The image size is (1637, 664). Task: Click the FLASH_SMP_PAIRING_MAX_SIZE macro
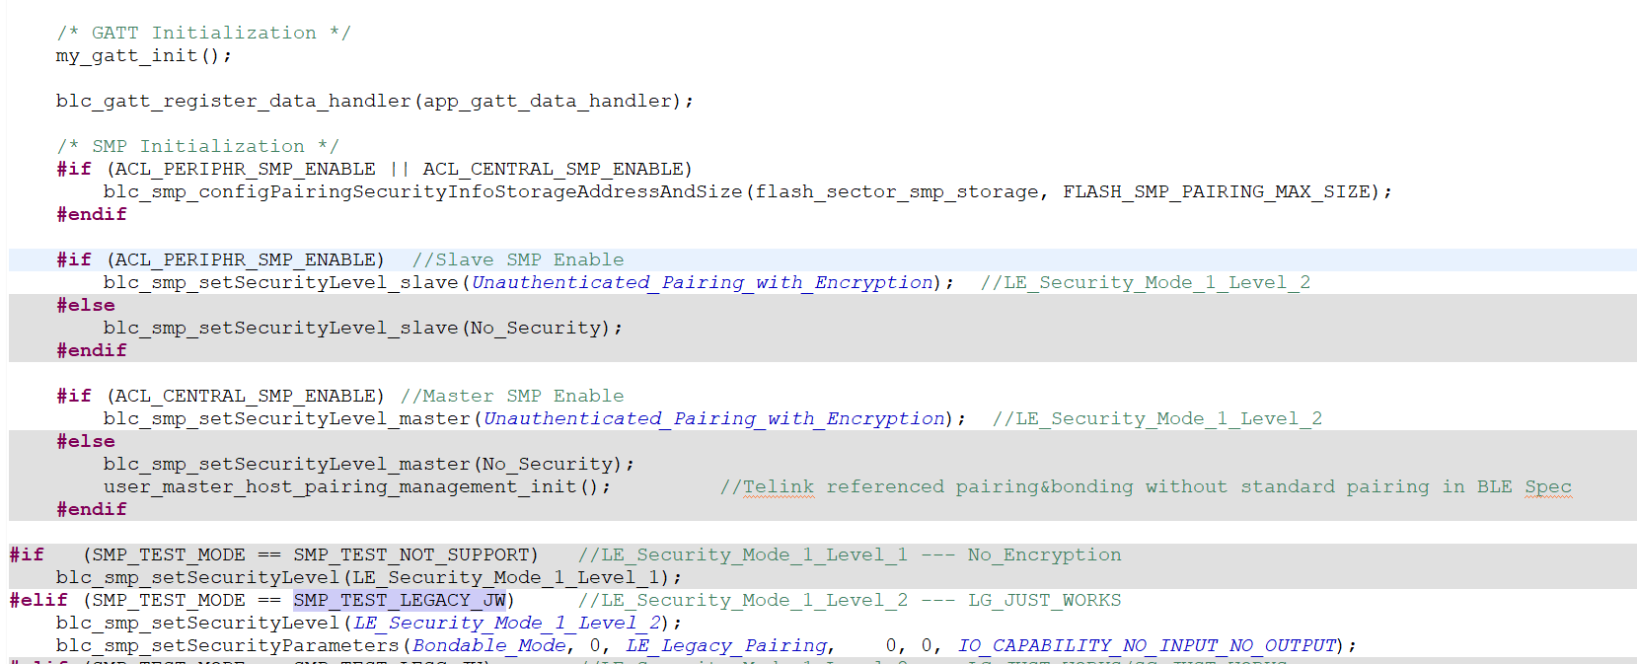(1217, 191)
